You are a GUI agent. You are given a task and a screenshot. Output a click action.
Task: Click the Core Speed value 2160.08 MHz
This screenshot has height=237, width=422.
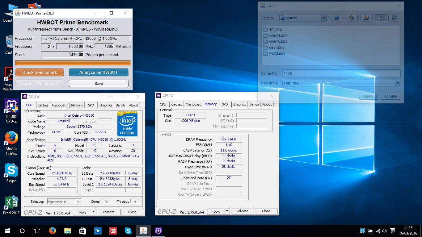click(x=61, y=173)
